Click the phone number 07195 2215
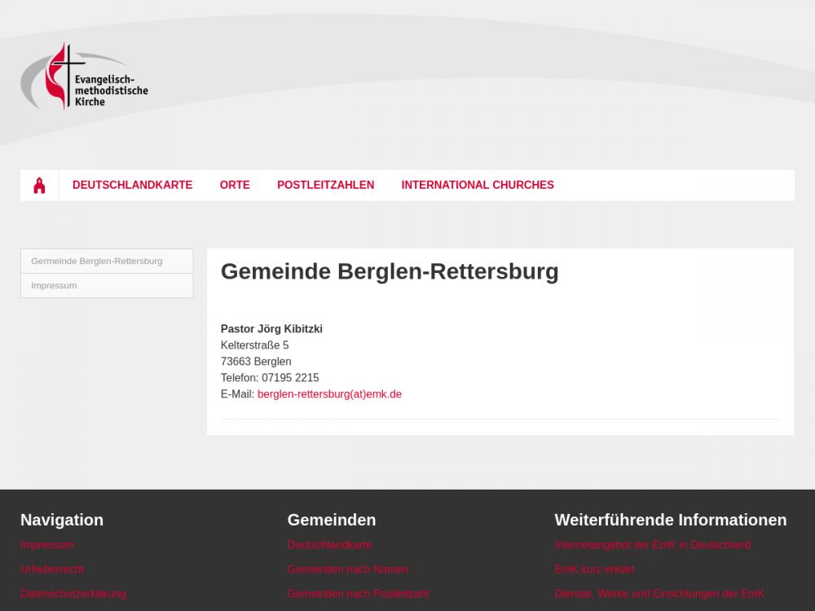The width and height of the screenshot is (815, 611). pos(290,378)
